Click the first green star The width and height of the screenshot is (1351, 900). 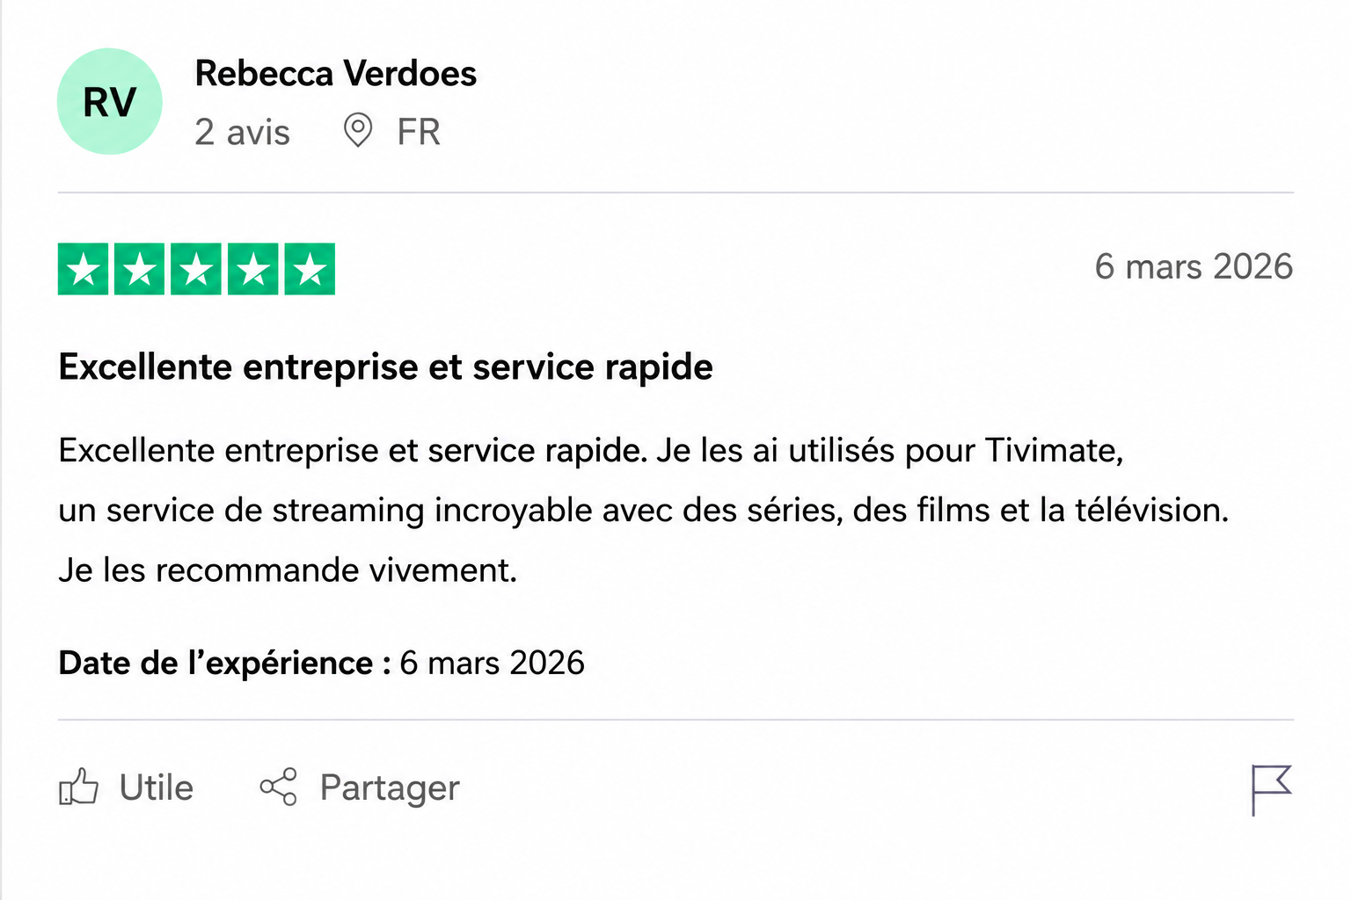[84, 269]
